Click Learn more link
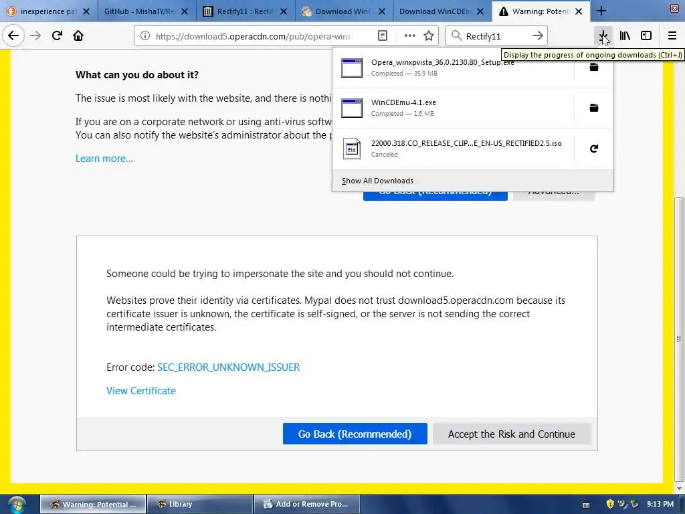Viewport: 685px width, 514px height. (104, 158)
